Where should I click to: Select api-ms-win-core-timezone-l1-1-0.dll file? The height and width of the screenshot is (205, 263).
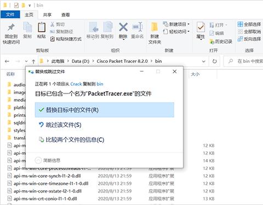click(x=51, y=184)
